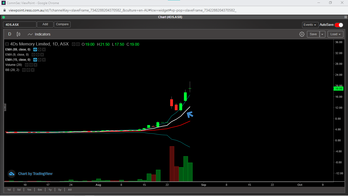
Task: Open settings gear for Volume (20)
Action: tap(31, 65)
